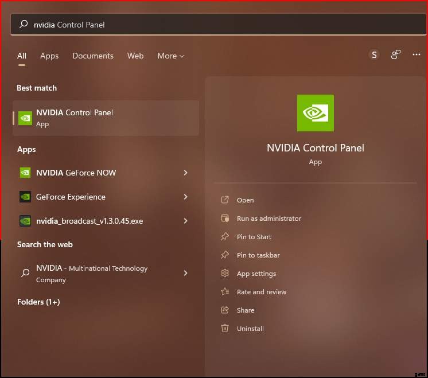Click the App settings gear icon
The height and width of the screenshot is (378, 428).
pos(225,273)
